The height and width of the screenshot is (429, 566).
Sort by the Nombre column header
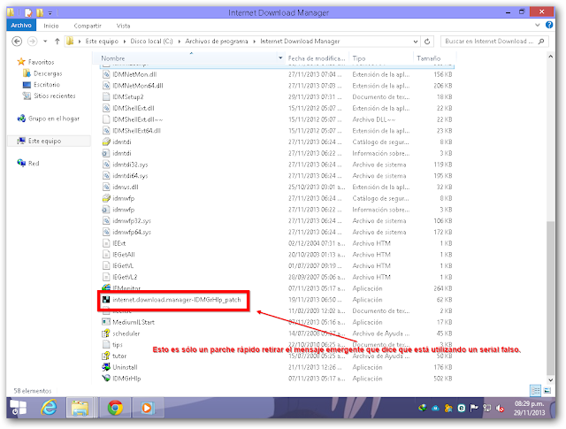[x=112, y=58]
